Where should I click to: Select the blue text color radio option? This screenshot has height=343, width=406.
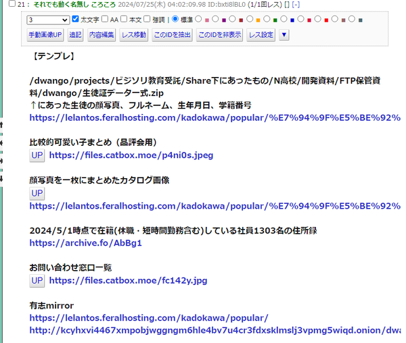click(284, 19)
